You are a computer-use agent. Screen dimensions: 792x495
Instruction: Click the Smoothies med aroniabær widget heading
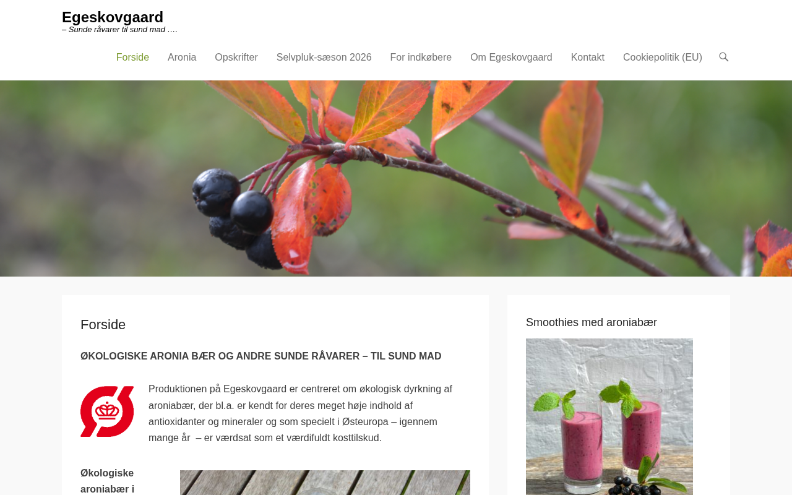(592, 322)
